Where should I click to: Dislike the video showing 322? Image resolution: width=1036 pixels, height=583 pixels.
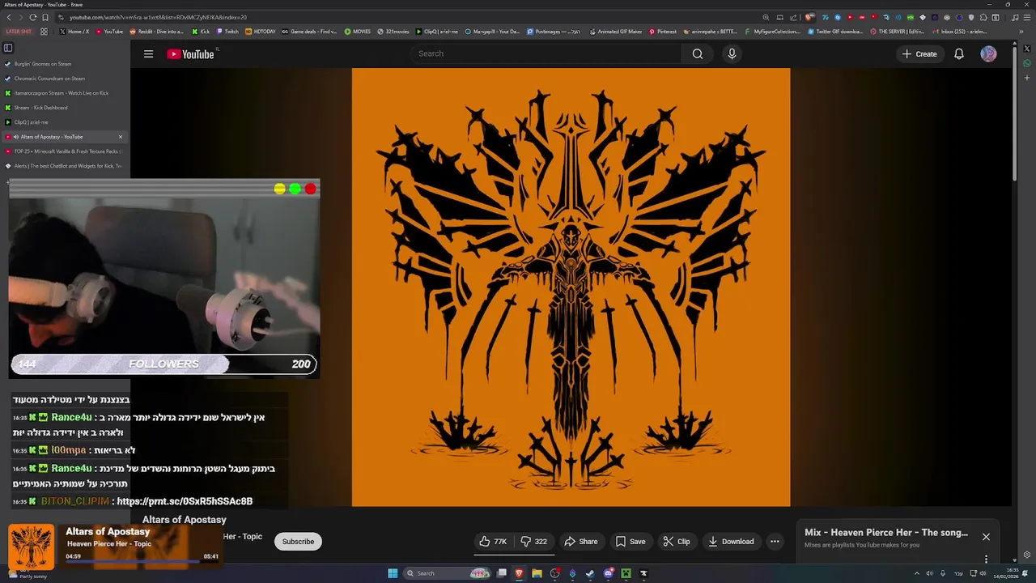point(534,542)
